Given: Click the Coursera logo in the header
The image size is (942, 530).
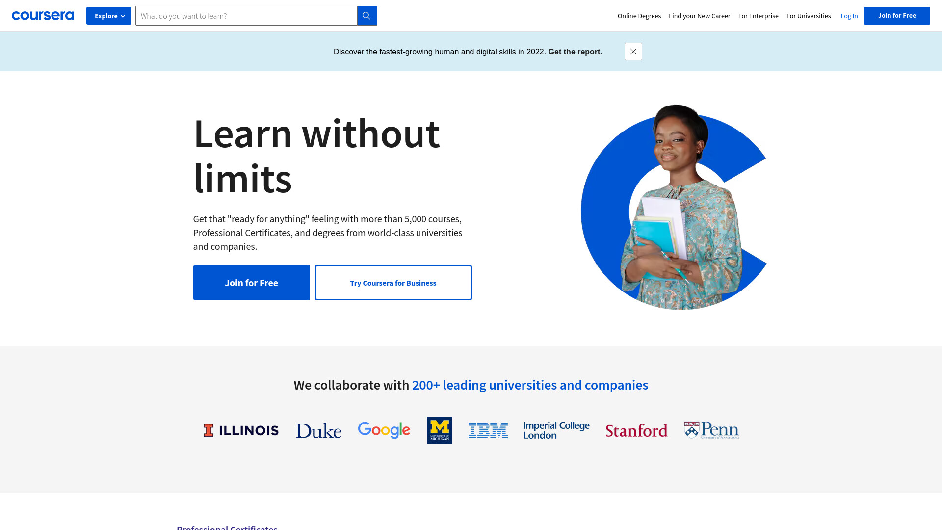Looking at the screenshot, I should pyautogui.click(x=43, y=16).
